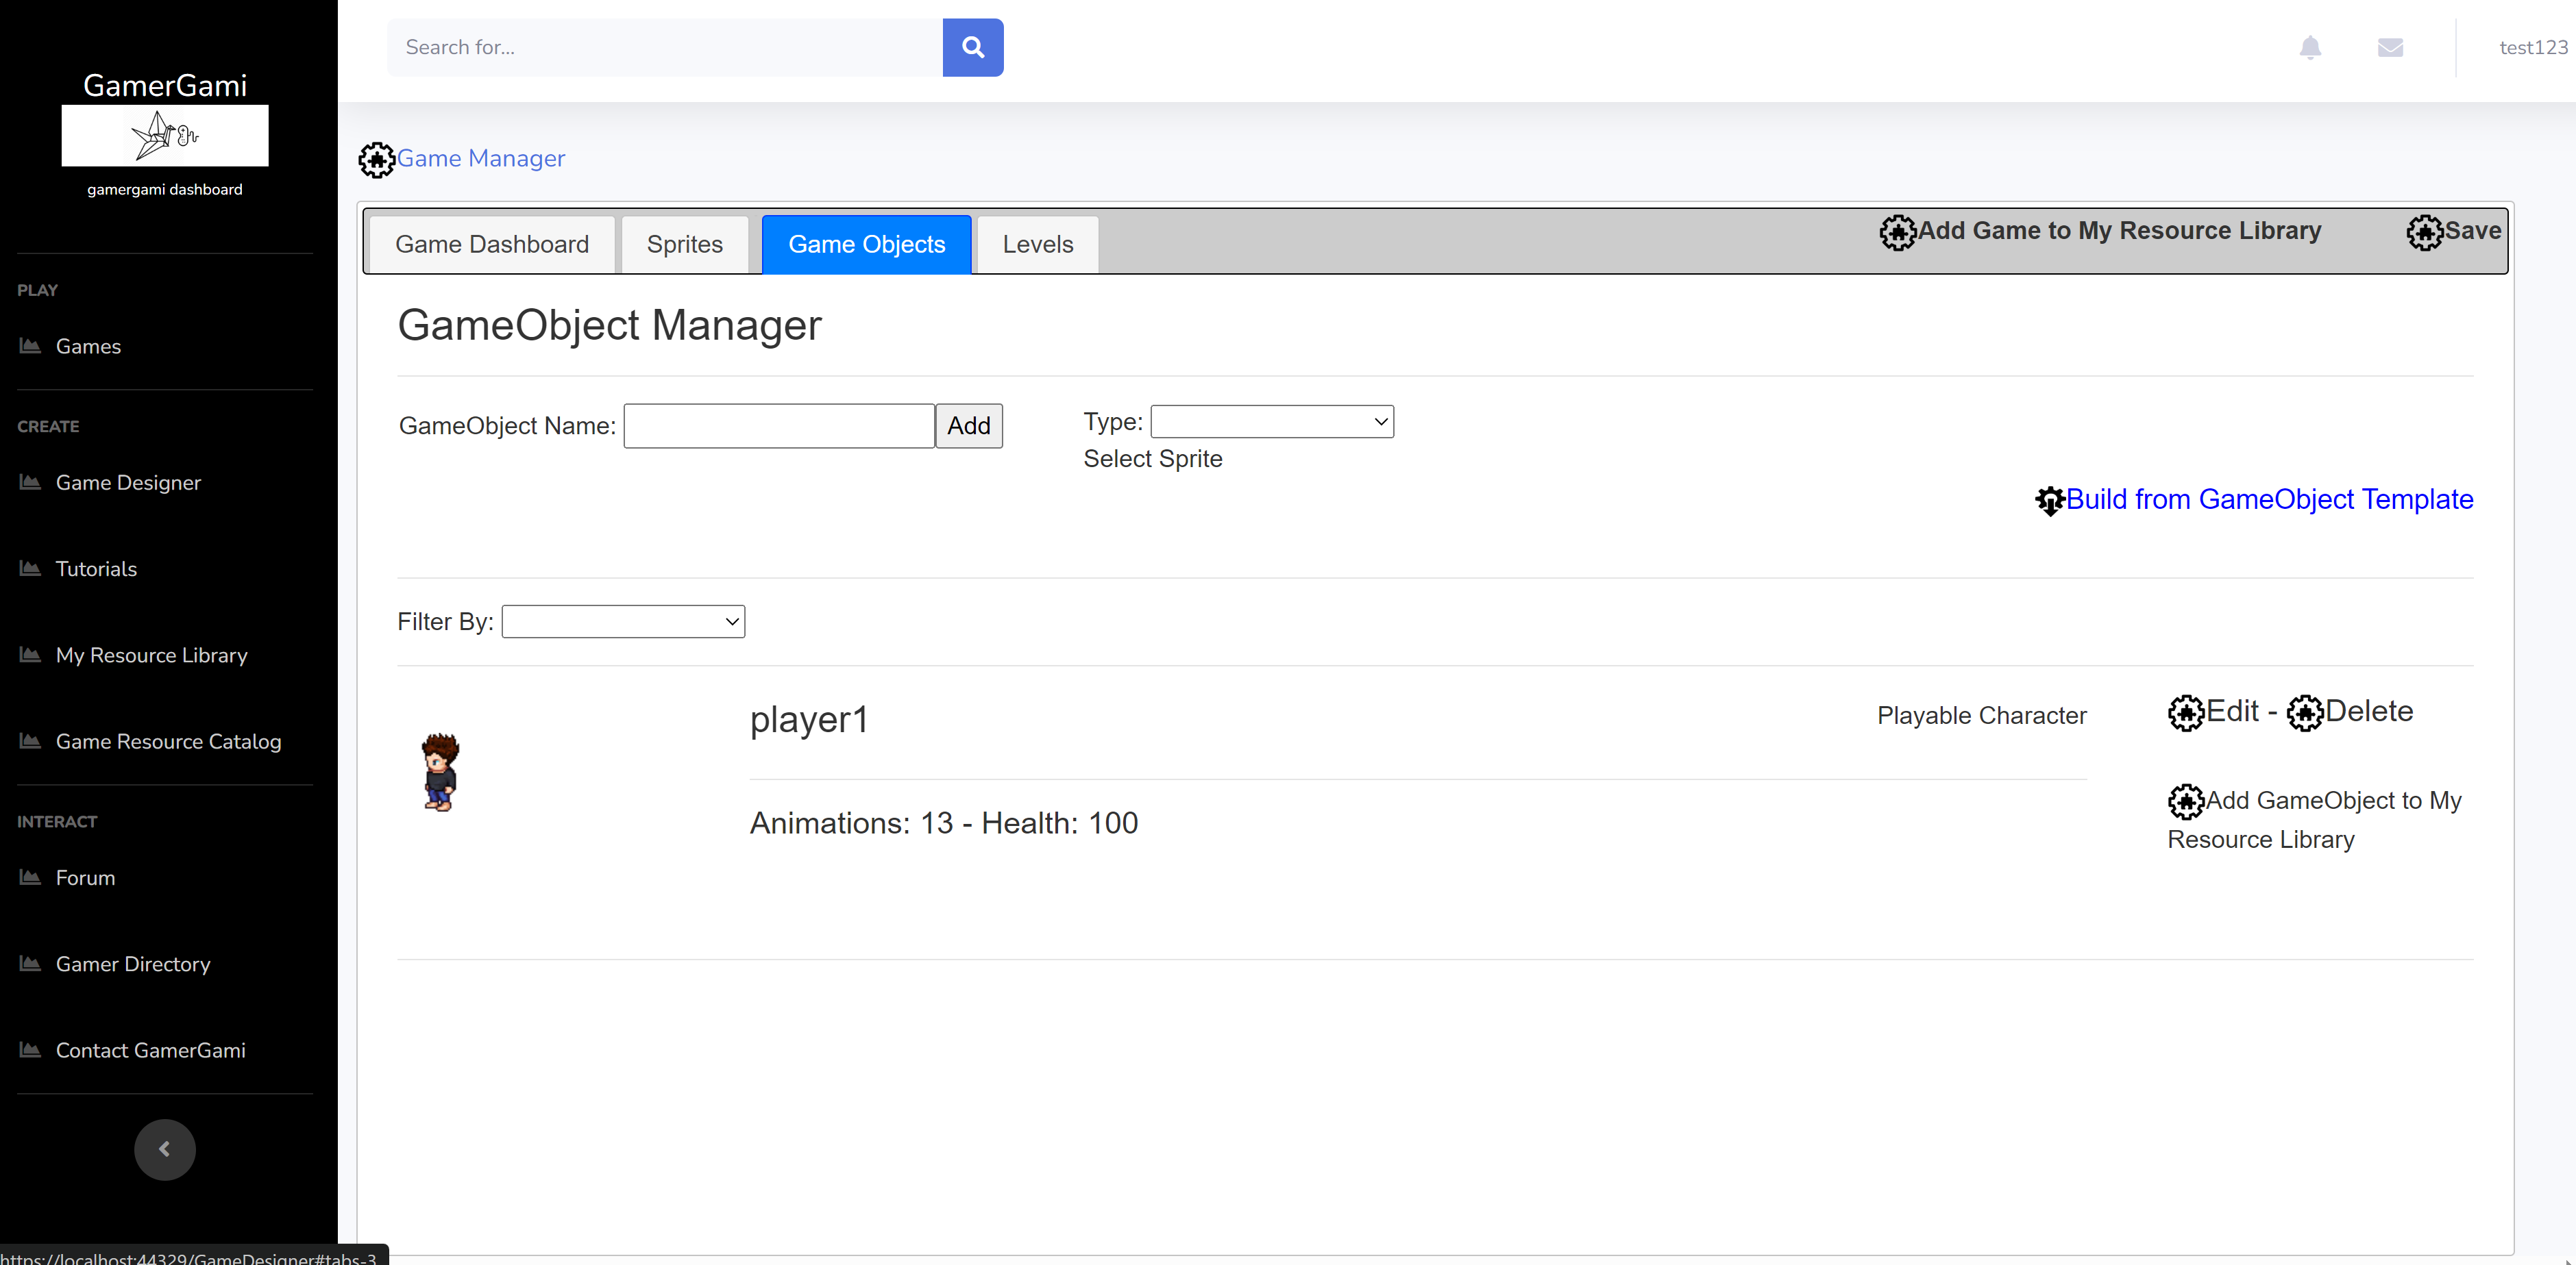Screen dimensions: 2576x1265
Task: Click the Edit gear icon for player1
Action: pyautogui.click(x=2186, y=714)
